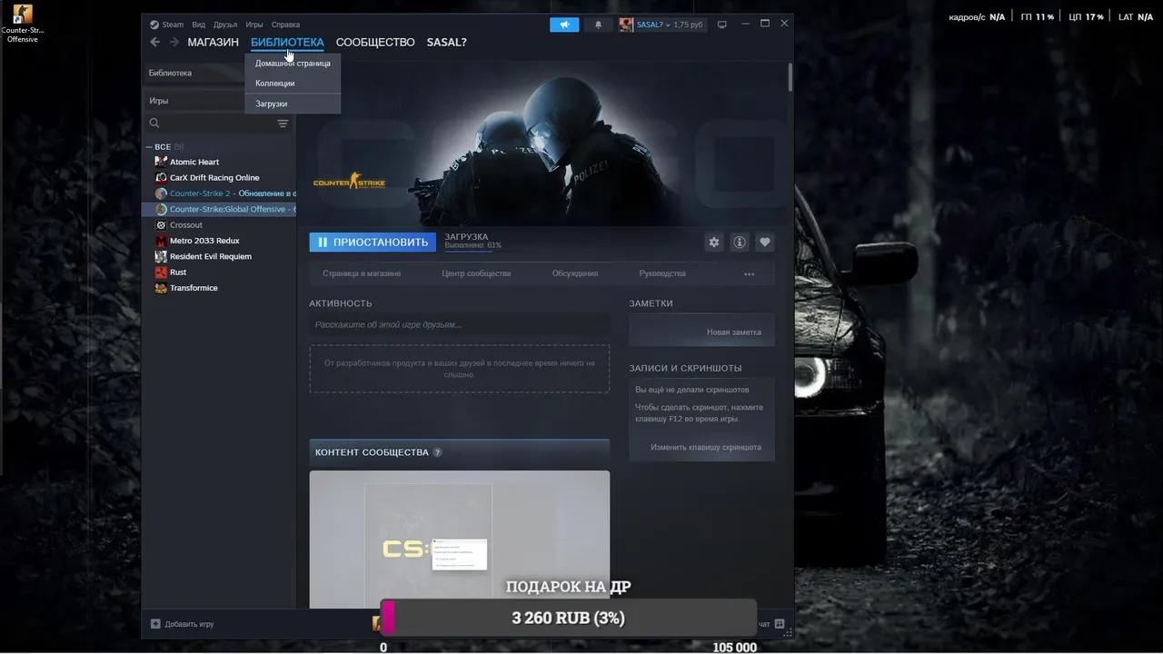Click the library search field
This screenshot has height=654, width=1163.
point(218,124)
